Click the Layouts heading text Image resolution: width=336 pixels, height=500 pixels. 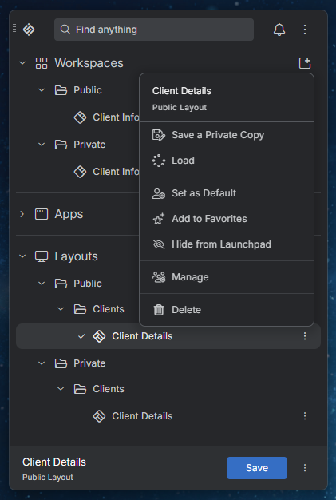(x=76, y=256)
